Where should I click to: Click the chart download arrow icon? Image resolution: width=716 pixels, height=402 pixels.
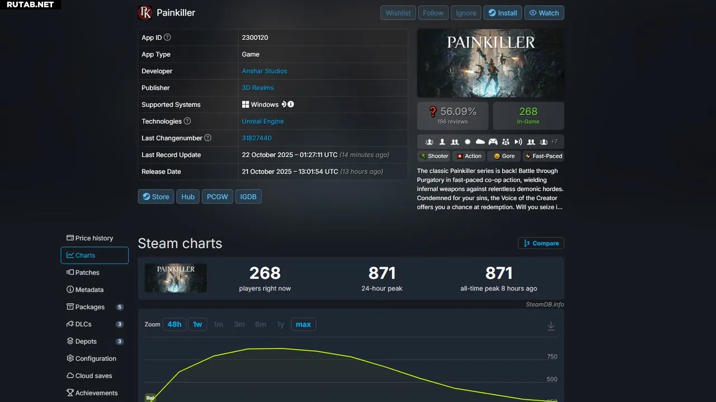(x=551, y=326)
